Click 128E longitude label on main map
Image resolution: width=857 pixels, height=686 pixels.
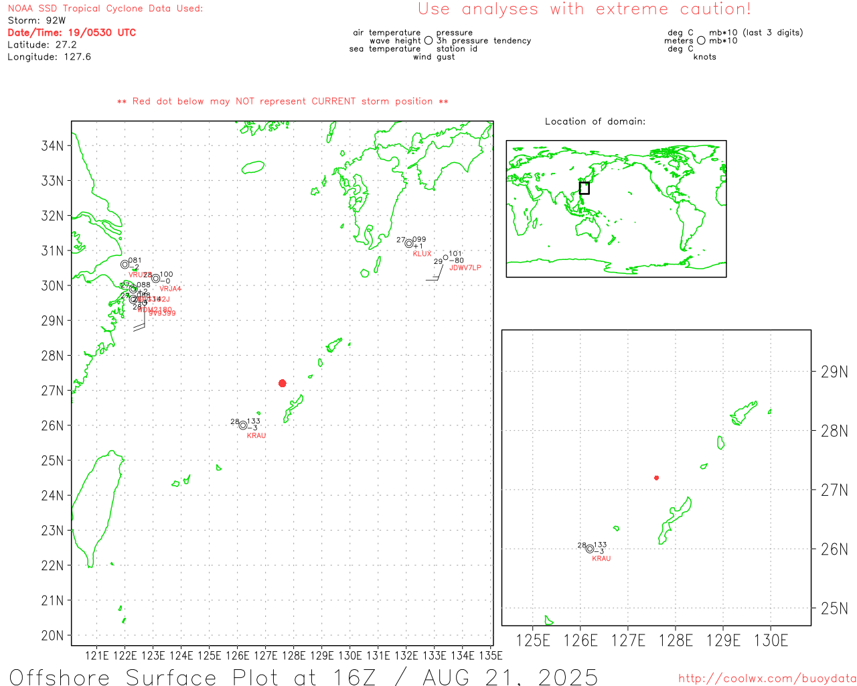click(x=293, y=656)
